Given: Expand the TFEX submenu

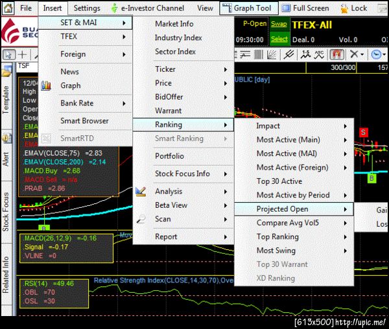Looking at the screenshot, I should tap(86, 37).
